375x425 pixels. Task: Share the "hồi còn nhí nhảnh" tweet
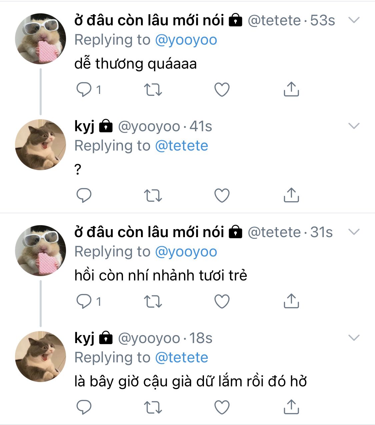(291, 301)
